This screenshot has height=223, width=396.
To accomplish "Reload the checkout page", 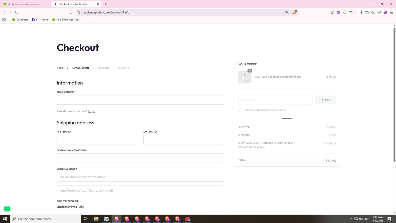I will tap(17, 12).
